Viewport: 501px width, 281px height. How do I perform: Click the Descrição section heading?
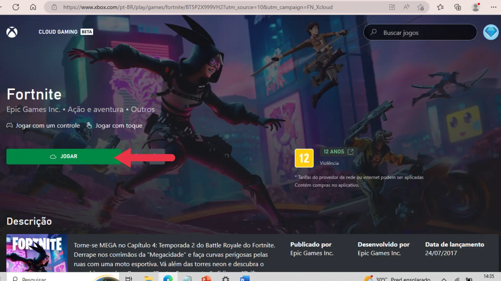coord(29,221)
